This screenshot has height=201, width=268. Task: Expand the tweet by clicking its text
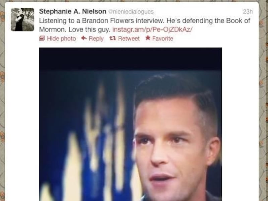[x=144, y=25]
